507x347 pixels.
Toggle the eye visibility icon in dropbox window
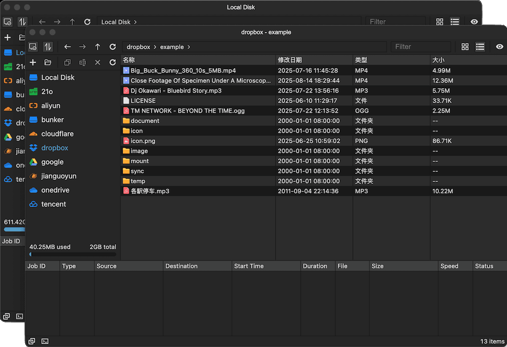coord(499,47)
